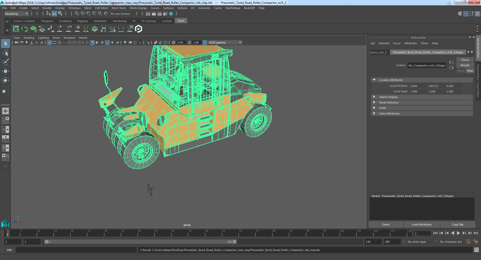The width and height of the screenshot is (481, 260).
Task: Click the Load Attributes button
Action: tap(422, 224)
